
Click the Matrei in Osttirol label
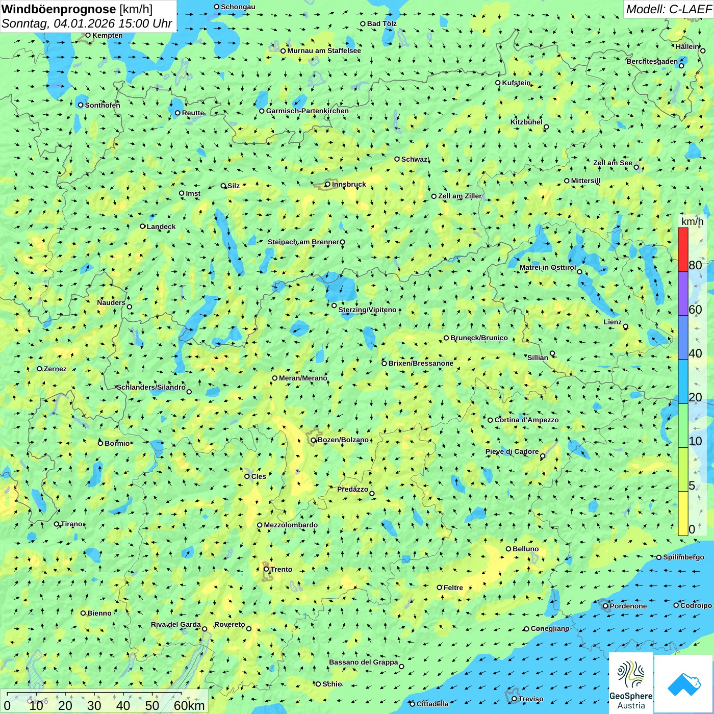coord(548,267)
